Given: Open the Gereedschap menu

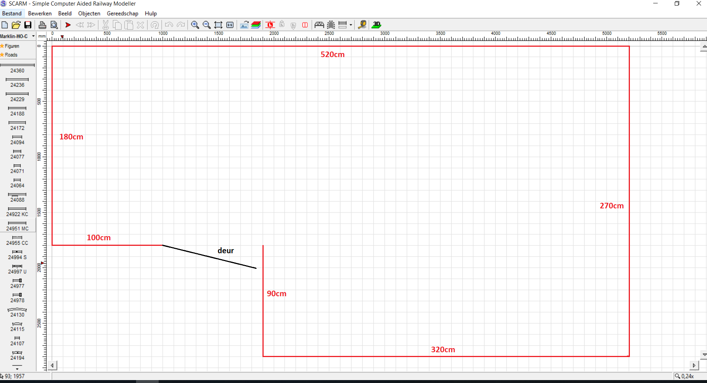Looking at the screenshot, I should [122, 13].
